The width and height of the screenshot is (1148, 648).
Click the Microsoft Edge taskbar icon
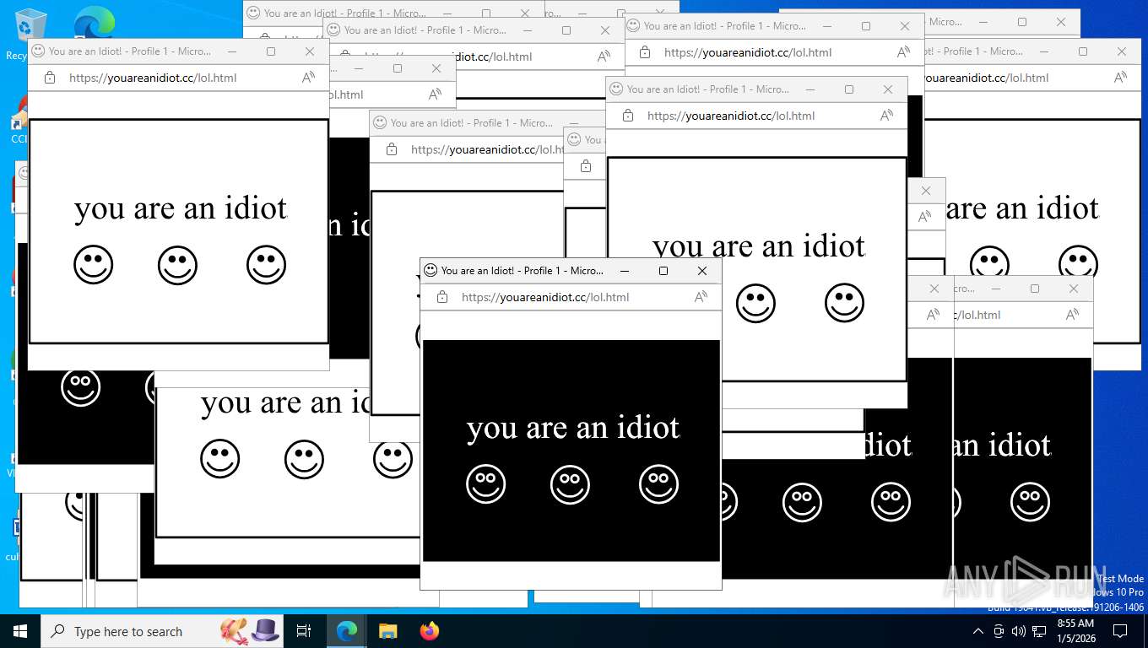tap(347, 631)
